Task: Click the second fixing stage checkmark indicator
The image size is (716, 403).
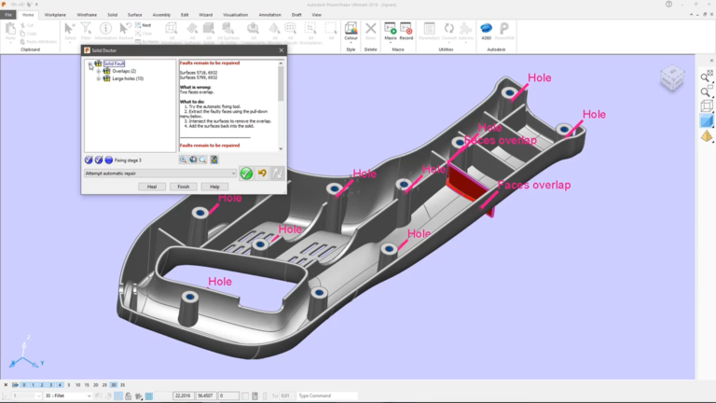Action: point(99,160)
